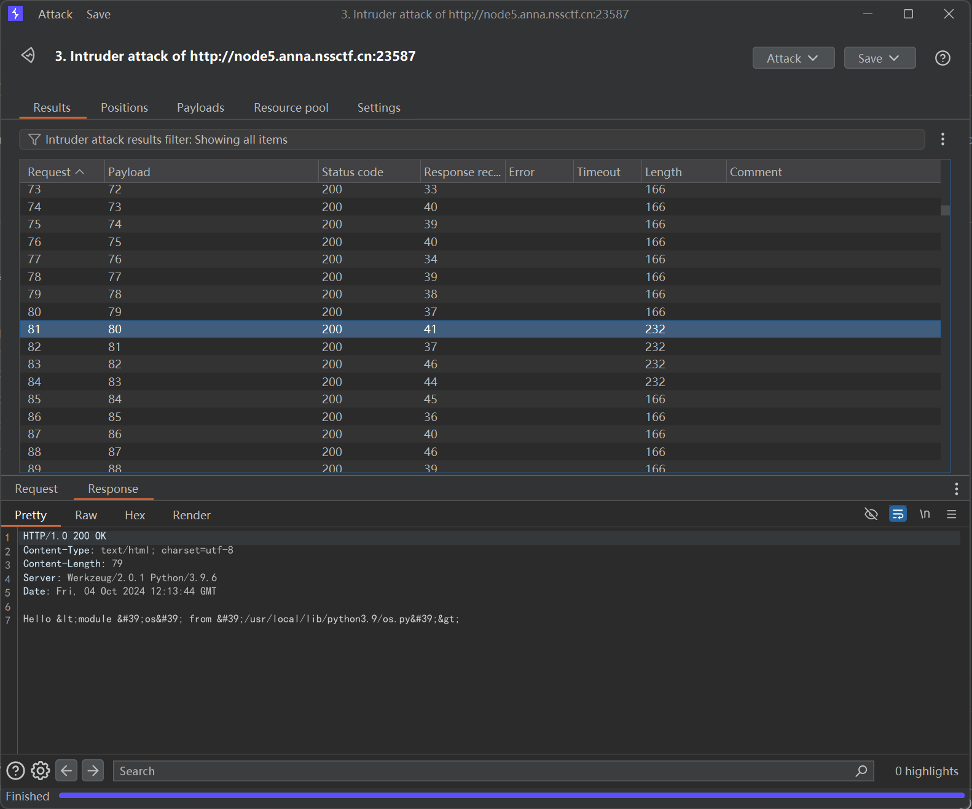This screenshot has height=809, width=972.
Task: Go to previous search match arrow
Action: (66, 770)
